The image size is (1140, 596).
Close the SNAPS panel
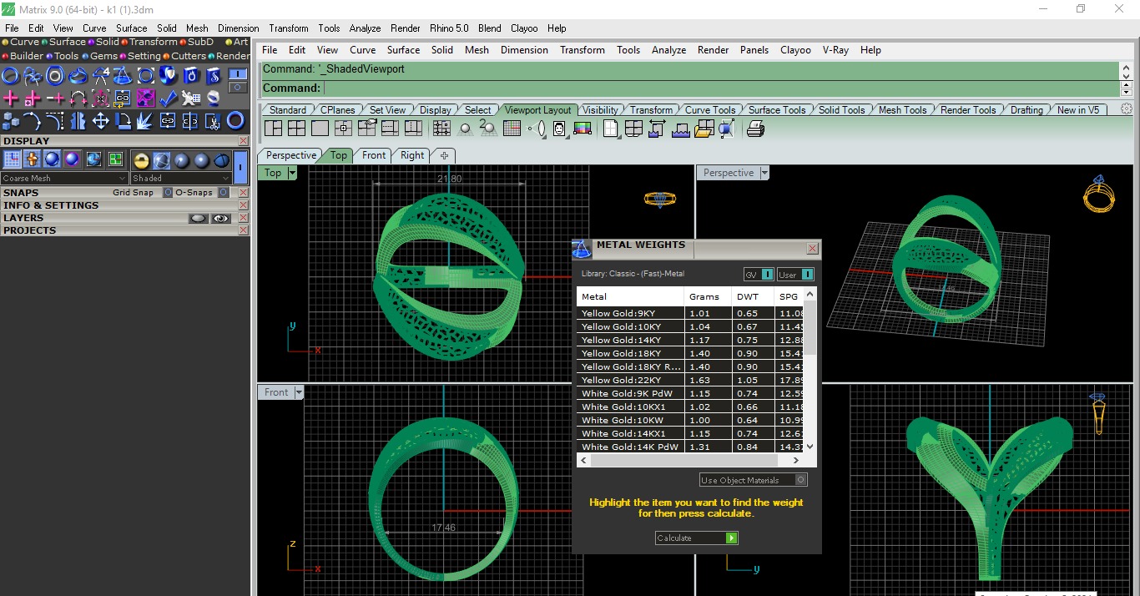pos(244,193)
